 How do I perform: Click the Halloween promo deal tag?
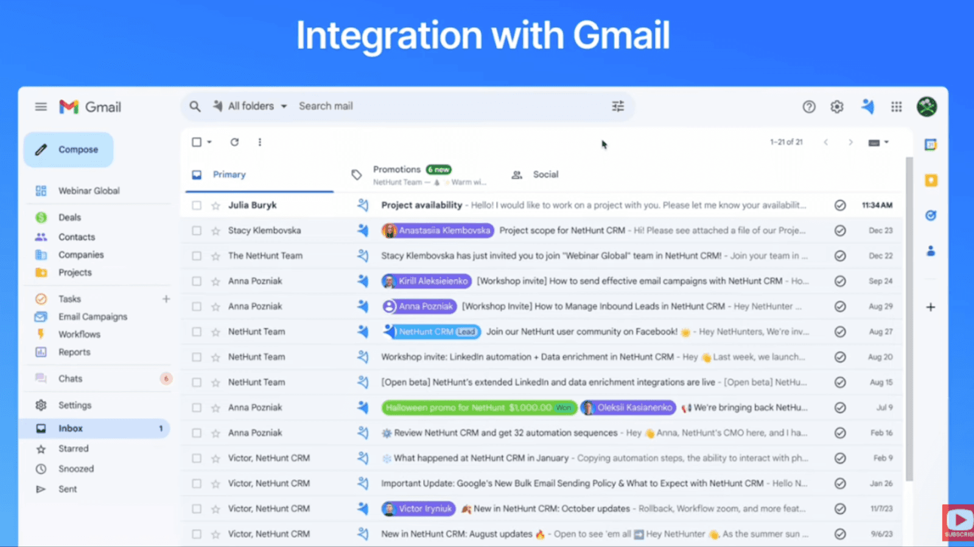coord(479,408)
